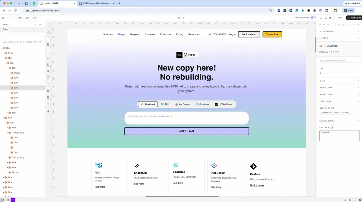Click the share/export icon in top bar
The image size is (362, 202).
321,18
